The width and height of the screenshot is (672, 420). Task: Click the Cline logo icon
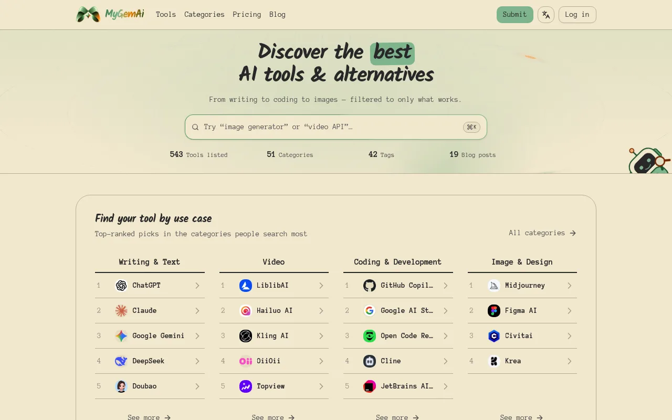(370, 361)
